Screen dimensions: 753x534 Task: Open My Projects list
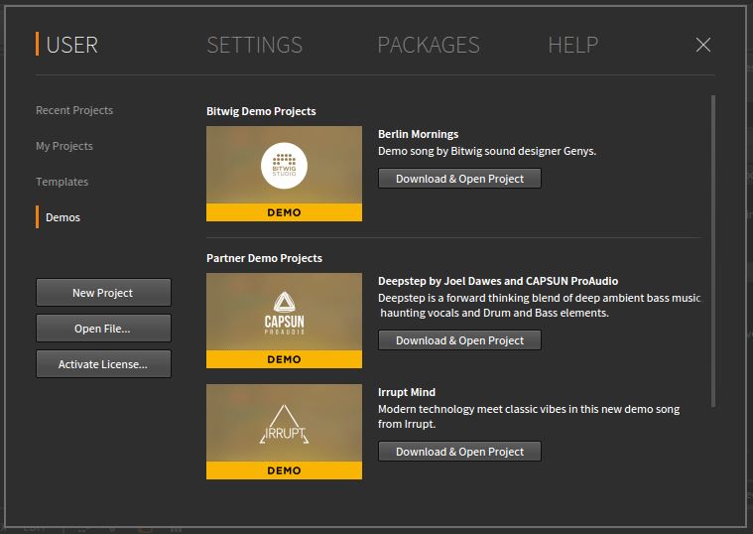[64, 146]
